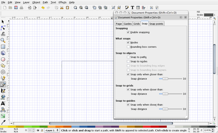Image resolution: width=218 pixels, height=133 pixels.
Task: Check the Snap to nodes option
Action: (128, 61)
